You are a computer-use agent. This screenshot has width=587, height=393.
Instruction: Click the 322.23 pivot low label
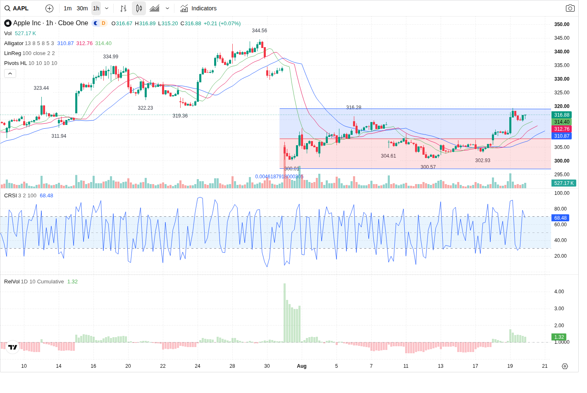coord(146,108)
